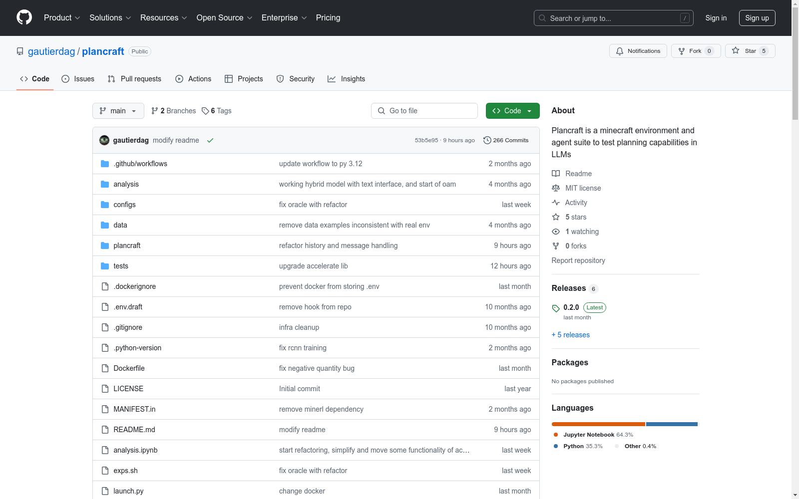Click the branch icon beside 2 Branches
Viewport: 799px width, 499px height.
[x=155, y=111]
